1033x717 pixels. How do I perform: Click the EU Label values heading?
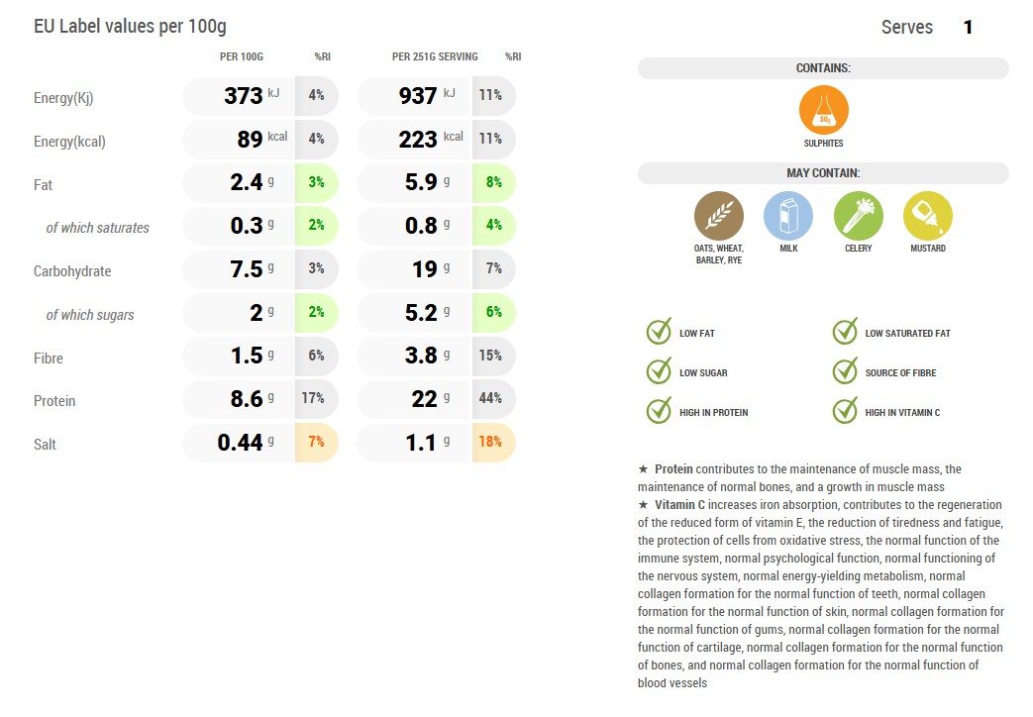click(x=130, y=27)
